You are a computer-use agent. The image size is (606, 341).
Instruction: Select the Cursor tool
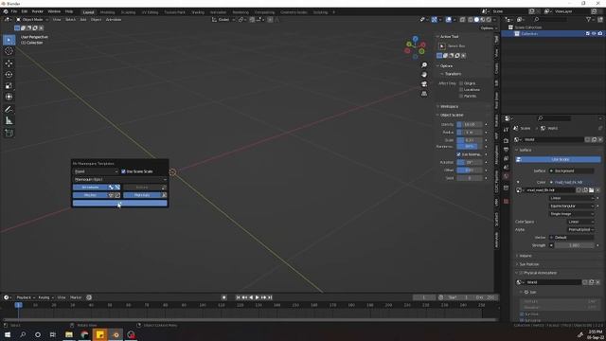pyautogui.click(x=9, y=51)
